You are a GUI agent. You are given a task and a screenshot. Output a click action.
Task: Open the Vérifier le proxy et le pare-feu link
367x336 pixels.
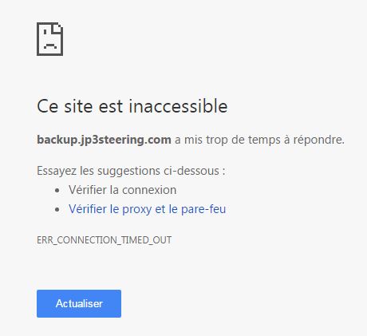coord(147,209)
